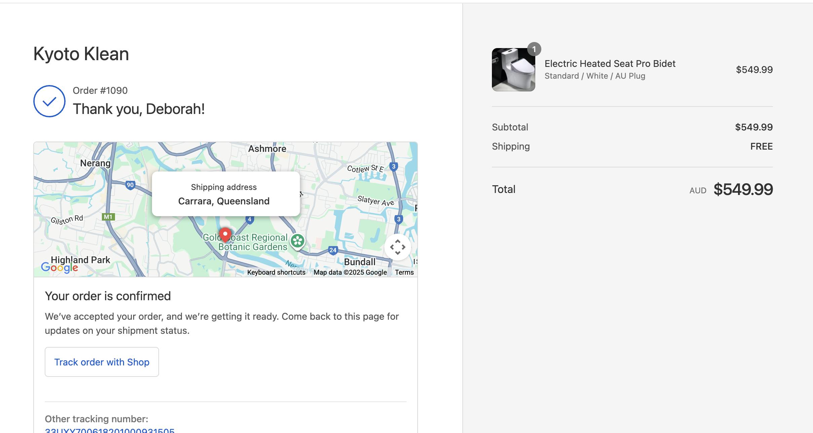The height and width of the screenshot is (433, 813).
Task: Click Electric Heated Seat Pro Bidet title
Action: 610,64
